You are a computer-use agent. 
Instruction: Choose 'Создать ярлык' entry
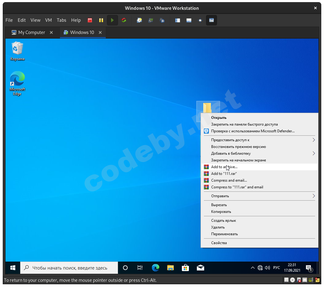point(260,221)
